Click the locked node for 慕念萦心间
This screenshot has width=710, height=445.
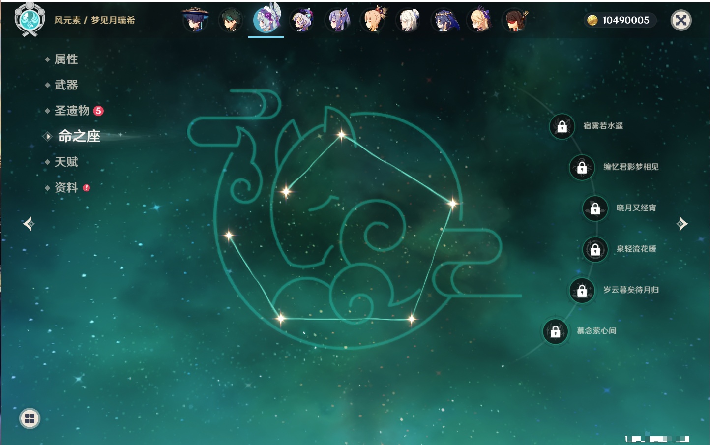pyautogui.click(x=556, y=331)
